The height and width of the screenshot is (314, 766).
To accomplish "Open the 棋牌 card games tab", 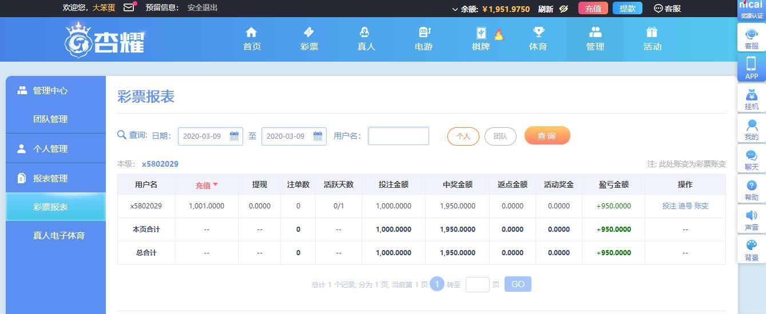I will click(x=481, y=39).
